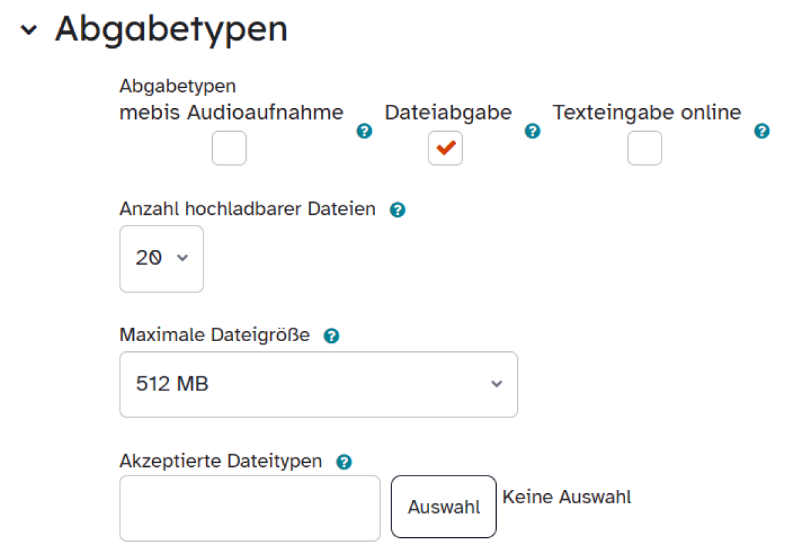Click the Auswahl button
Image resolution: width=811 pixels, height=554 pixels.
coord(444,507)
